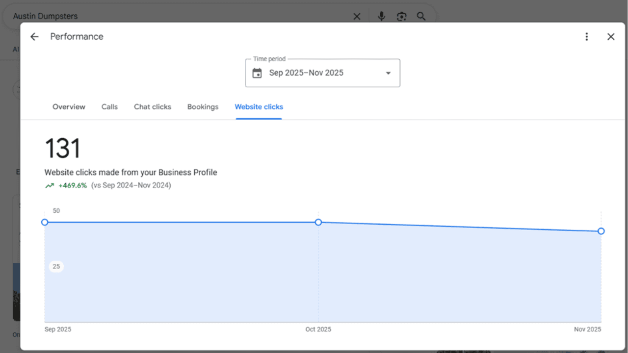The width and height of the screenshot is (628, 353).
Task: Open search by image camera icon
Action: [x=402, y=16]
